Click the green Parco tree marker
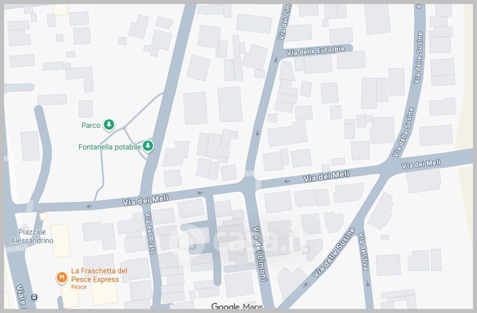 coord(109,125)
